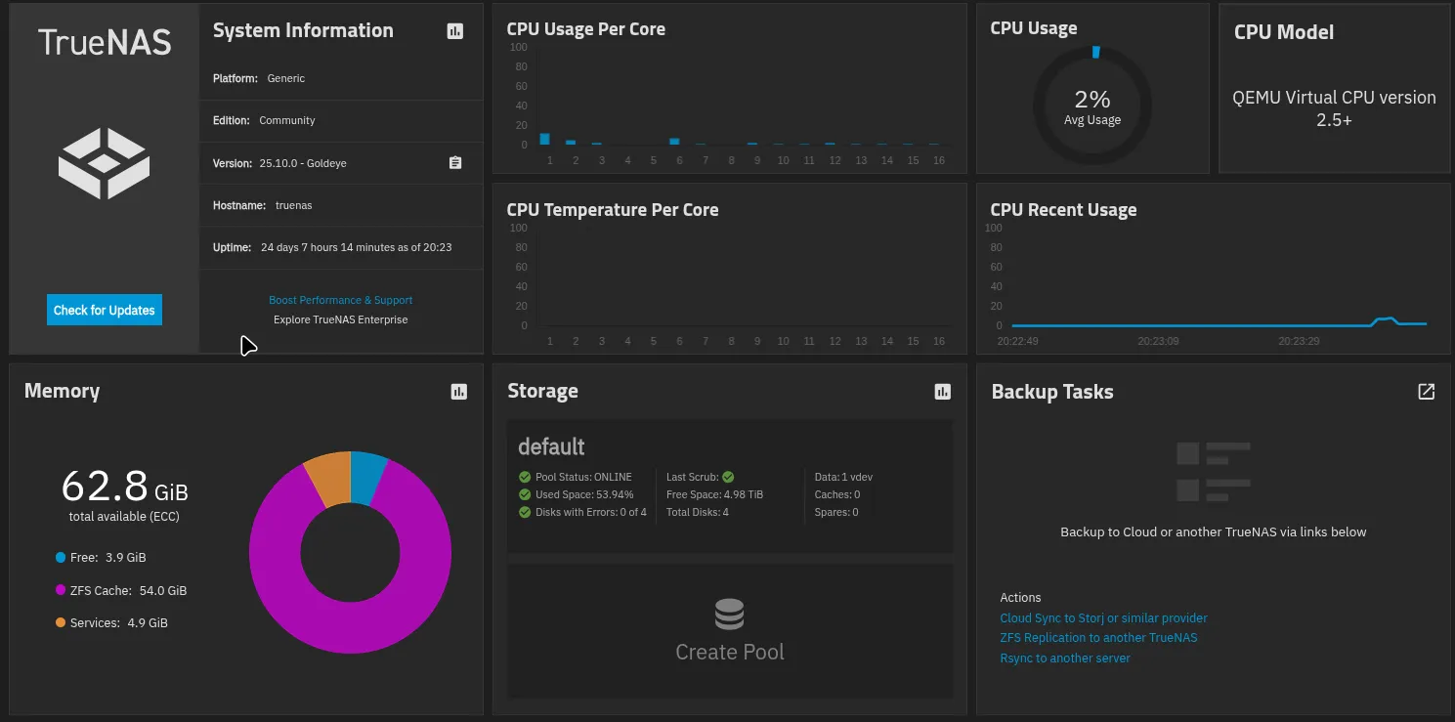Click the Data: 1 vdev text
1455x722 pixels.
pos(843,477)
